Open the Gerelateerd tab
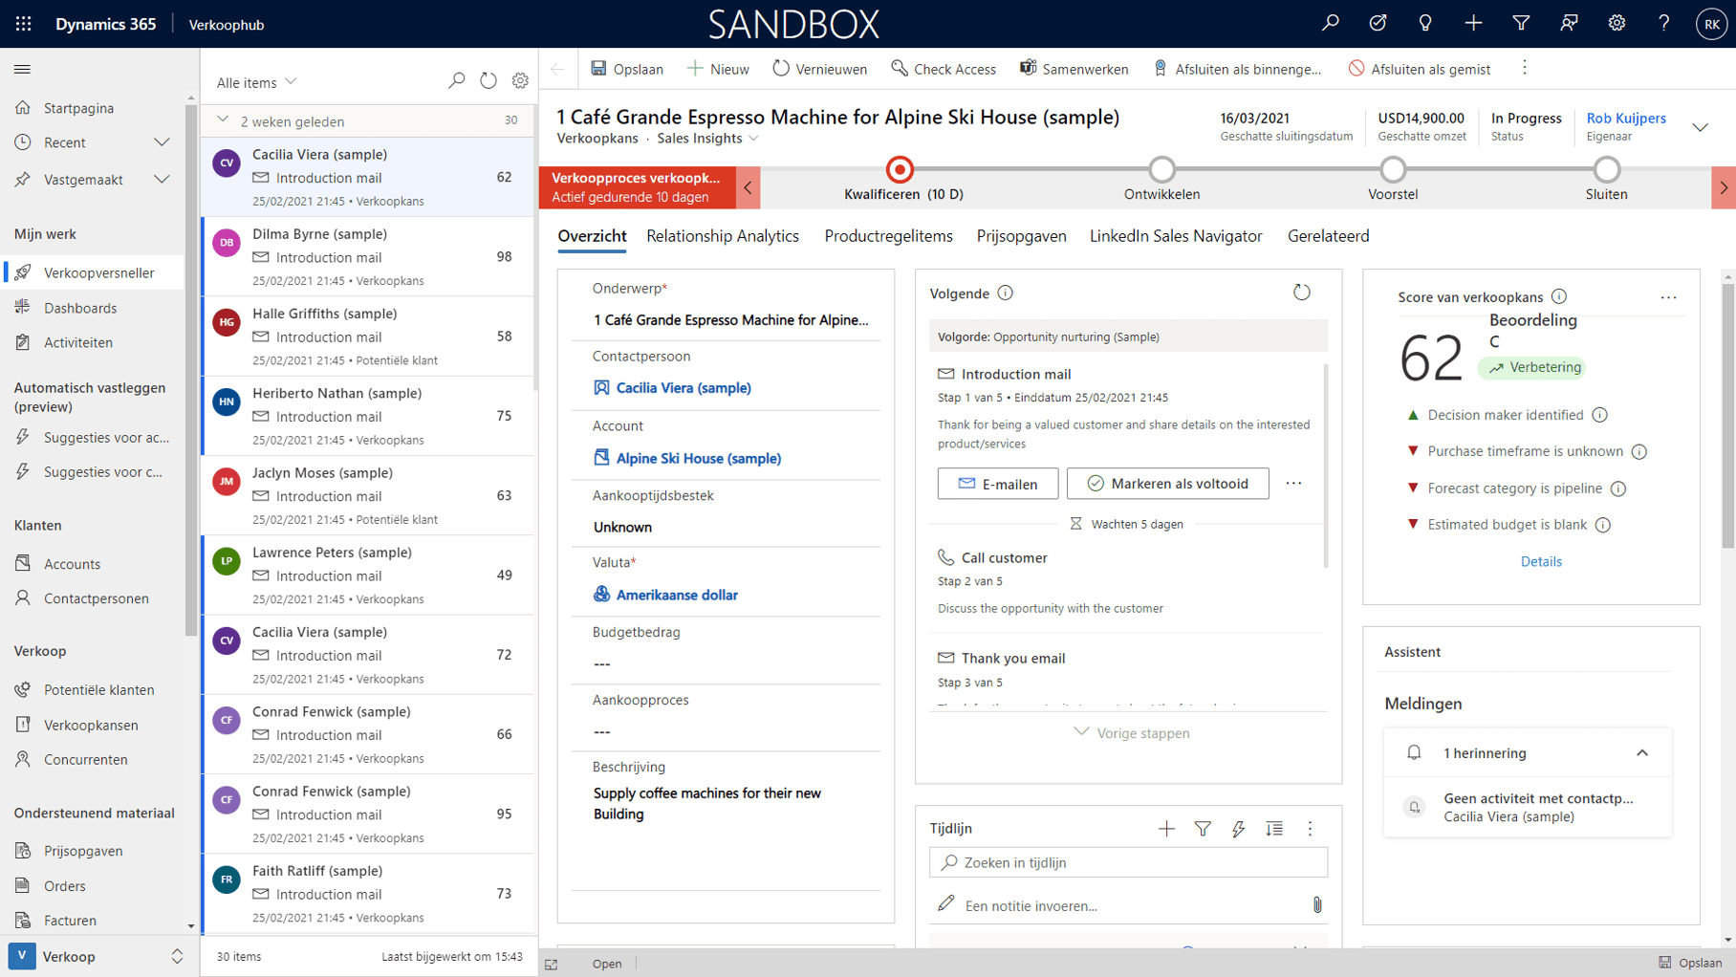The width and height of the screenshot is (1736, 977). pos(1328,236)
